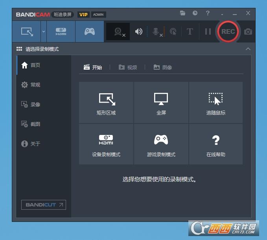The image size is (267, 240).
Task: Click the pause recording button
Action: pyautogui.click(x=208, y=31)
